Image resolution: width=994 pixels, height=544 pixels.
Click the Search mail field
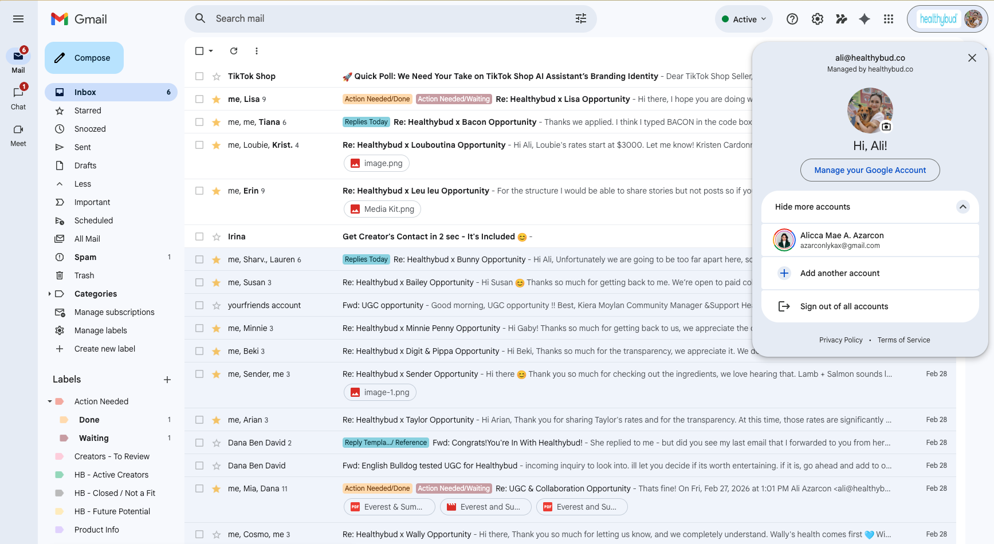(x=391, y=19)
